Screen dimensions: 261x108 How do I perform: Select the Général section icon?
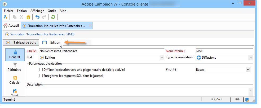tap(15, 54)
